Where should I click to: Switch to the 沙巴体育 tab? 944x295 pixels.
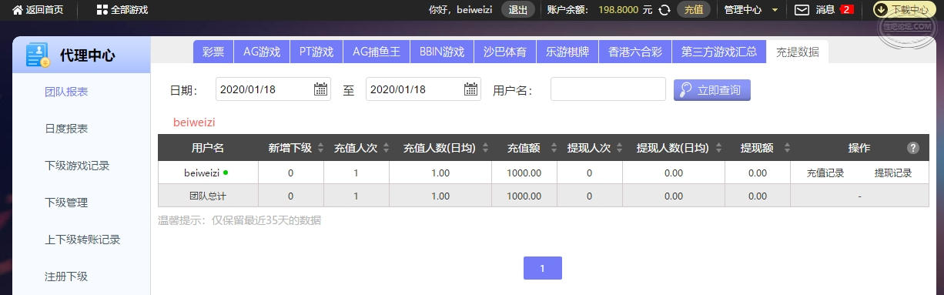(505, 52)
